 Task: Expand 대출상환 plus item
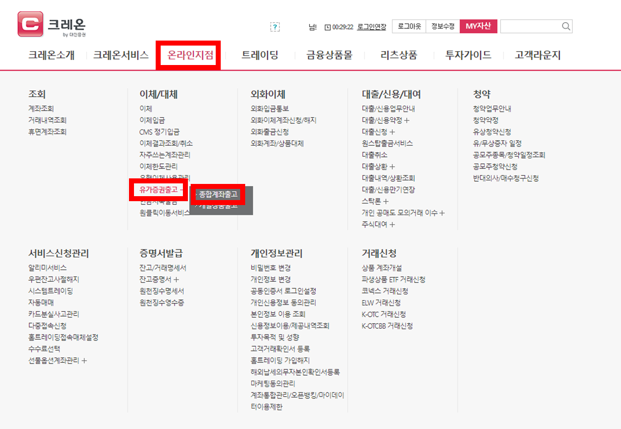pos(378,167)
